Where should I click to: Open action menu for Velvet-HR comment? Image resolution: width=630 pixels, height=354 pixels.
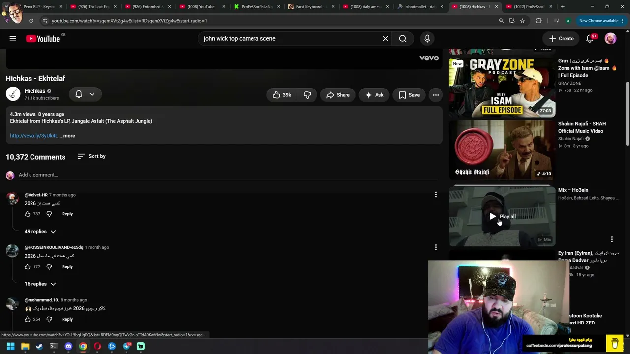[436, 195]
